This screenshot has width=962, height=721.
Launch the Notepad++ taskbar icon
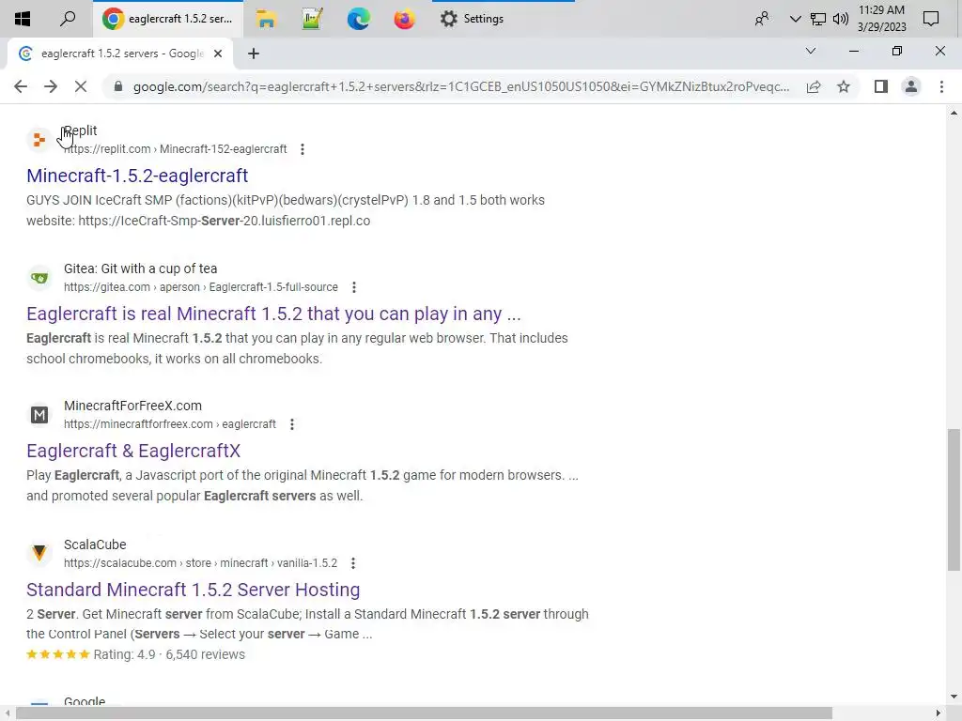[312, 19]
